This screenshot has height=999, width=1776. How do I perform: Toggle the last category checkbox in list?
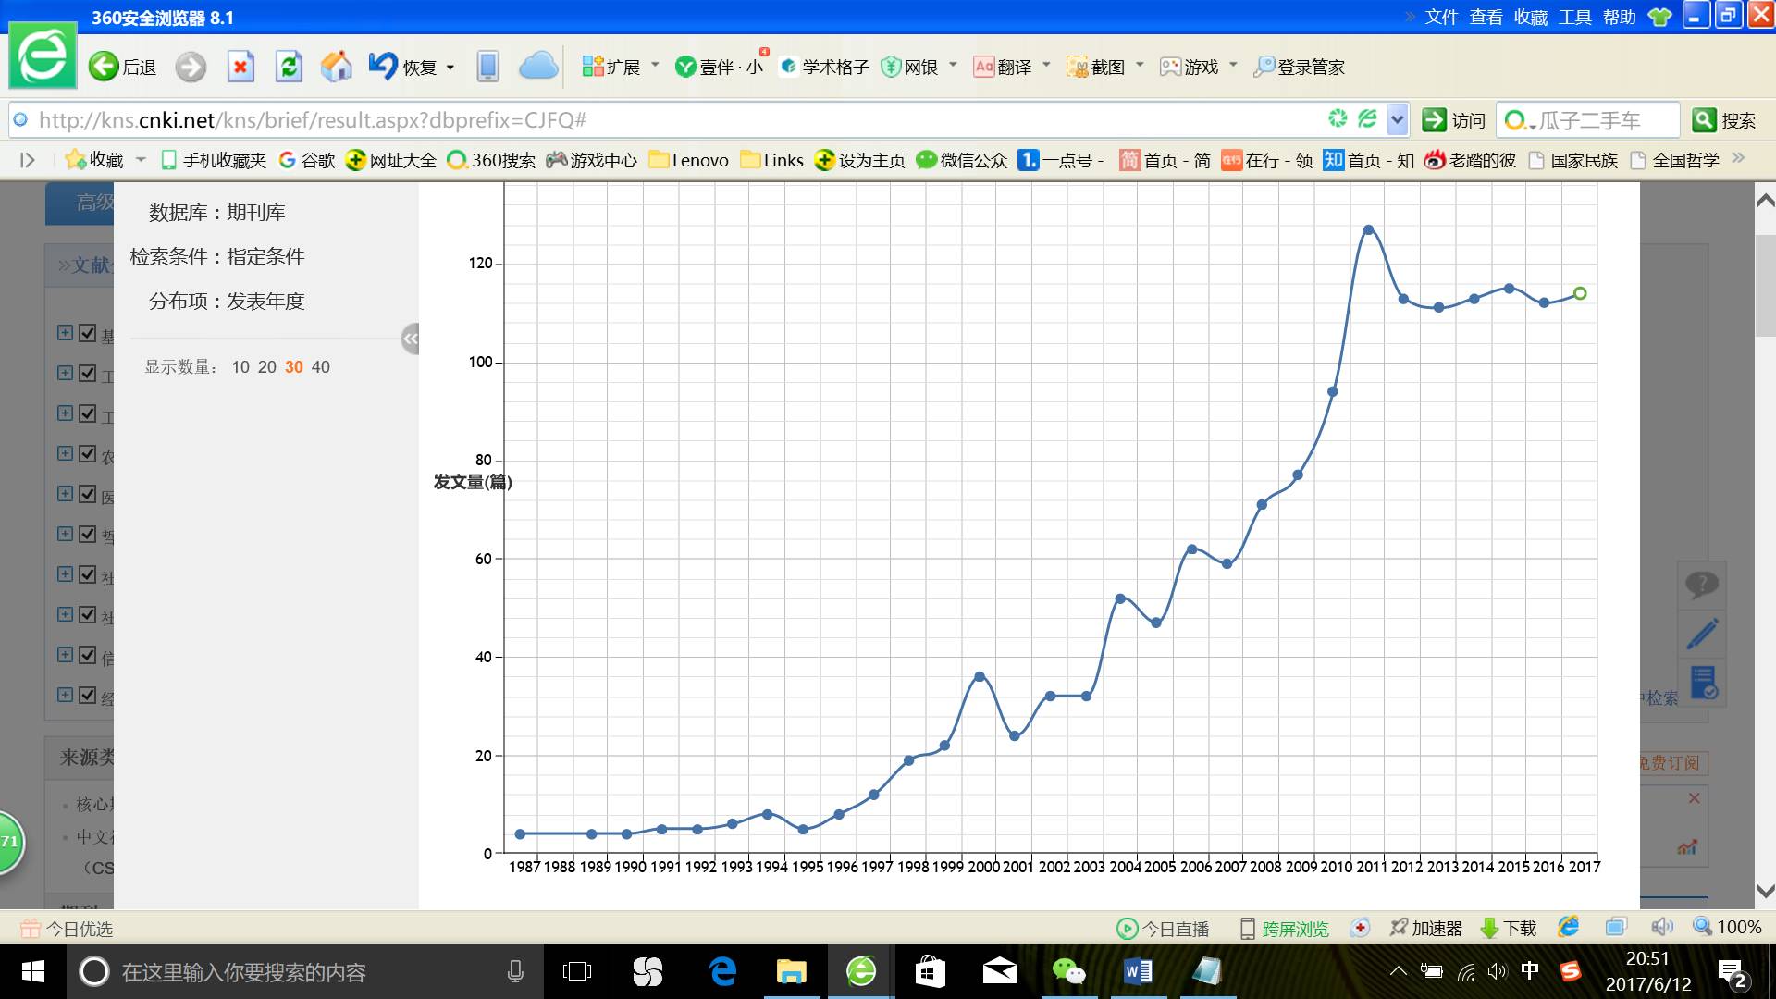point(88,695)
